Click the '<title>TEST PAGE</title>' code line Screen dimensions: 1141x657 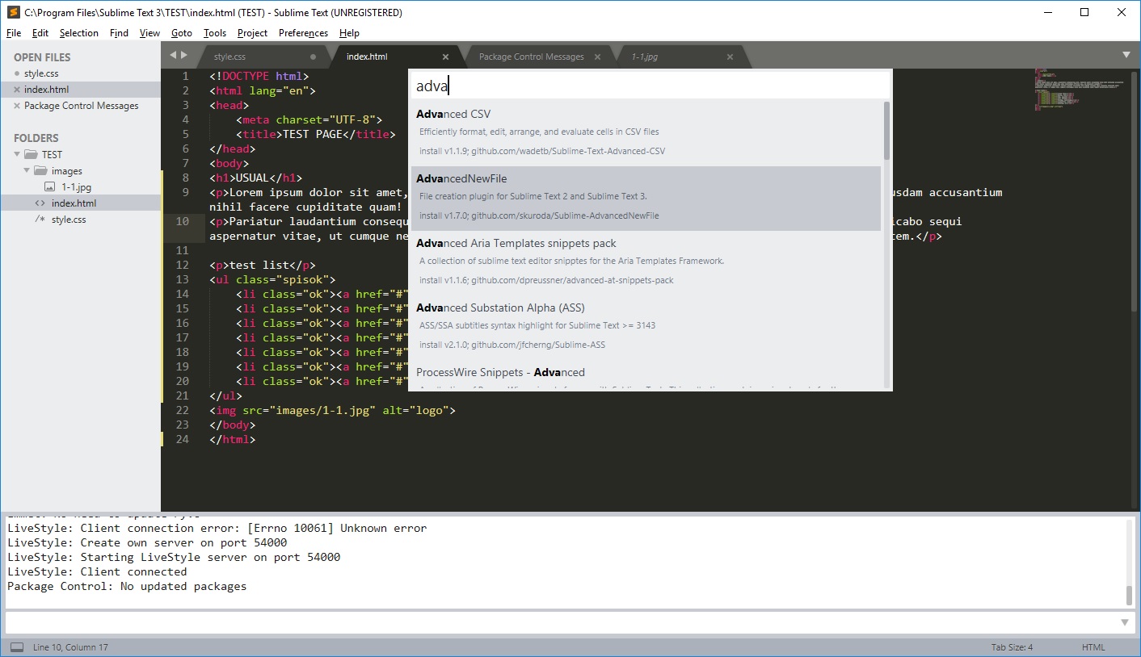[316, 134]
